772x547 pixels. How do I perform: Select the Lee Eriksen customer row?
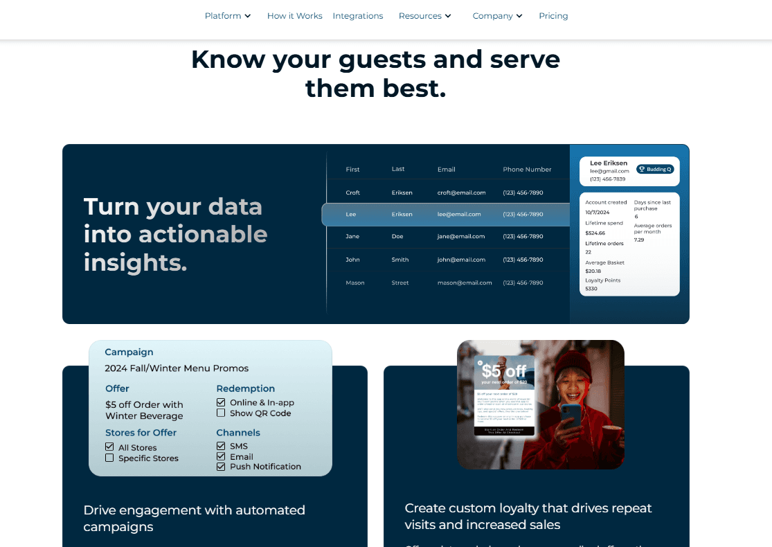(x=445, y=214)
